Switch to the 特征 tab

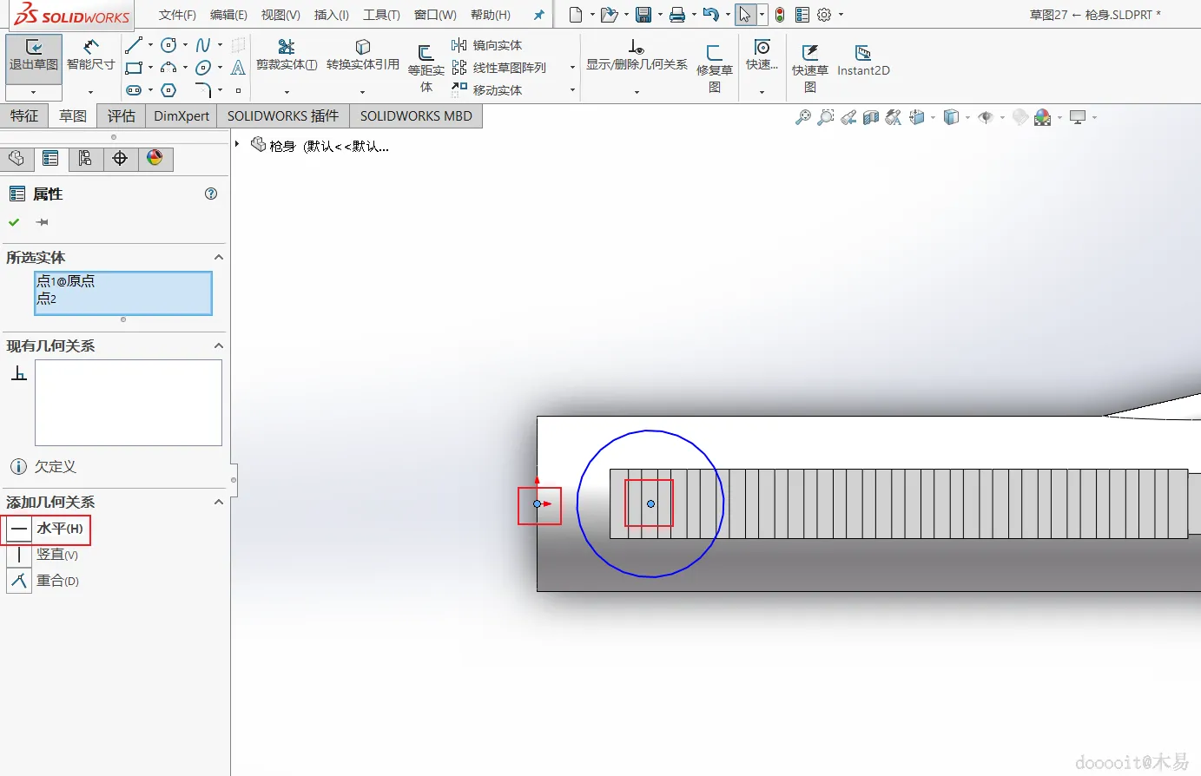[24, 116]
